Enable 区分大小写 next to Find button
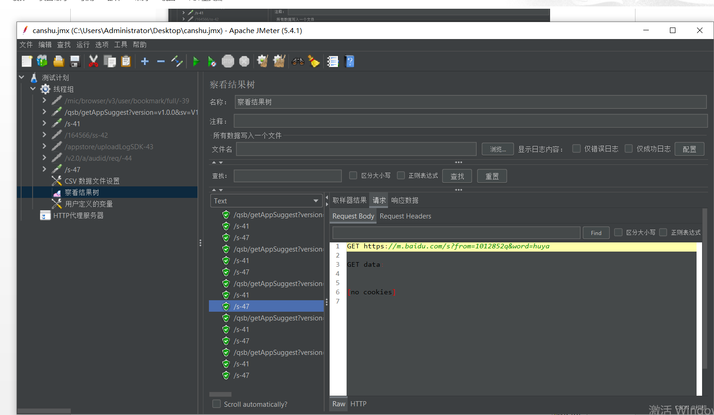Viewport: 714px width, 415px height. [618, 232]
